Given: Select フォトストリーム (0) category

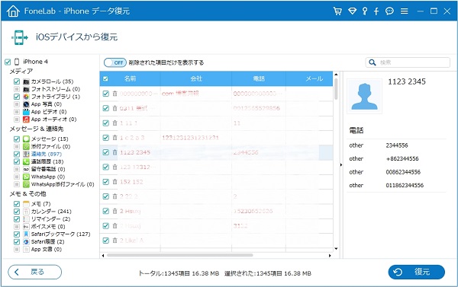Looking at the screenshot, I should (56, 89).
